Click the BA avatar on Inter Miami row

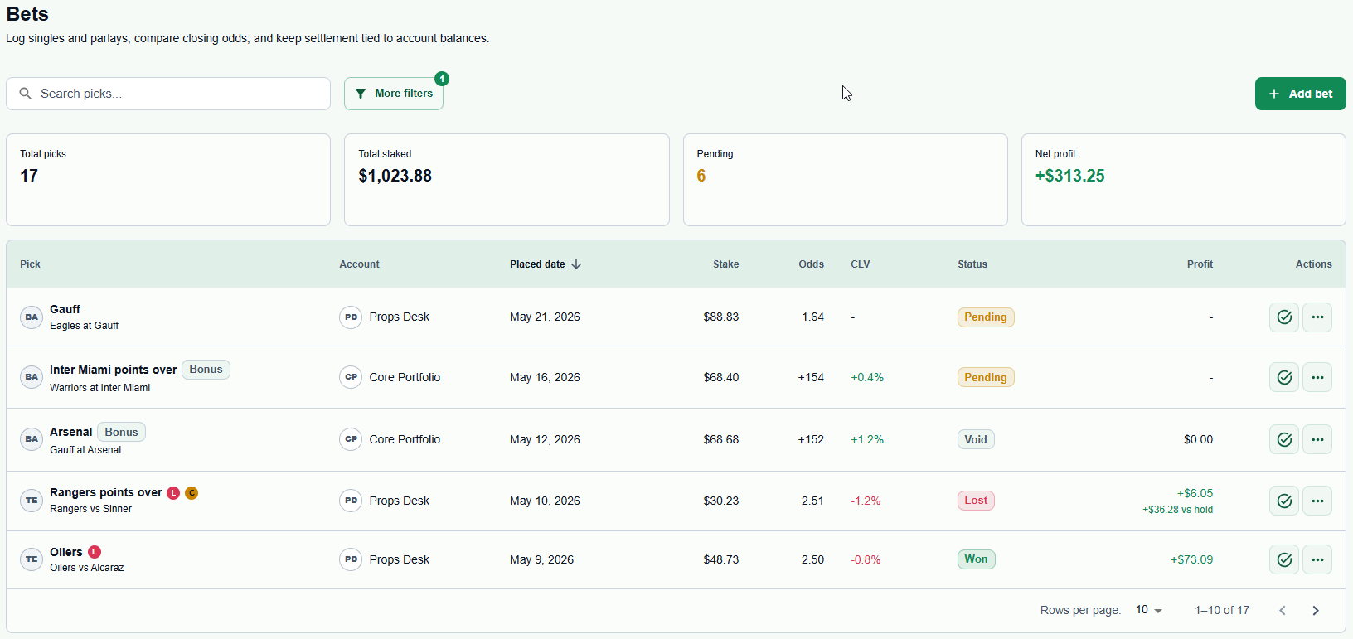coord(32,377)
